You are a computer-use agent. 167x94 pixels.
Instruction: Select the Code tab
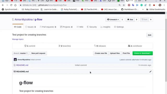click(18, 27)
